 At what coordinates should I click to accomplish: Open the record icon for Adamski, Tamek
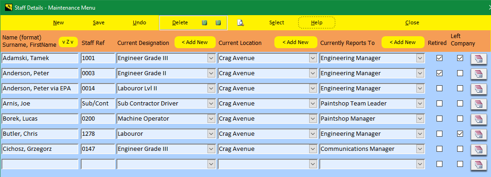(x=479, y=59)
